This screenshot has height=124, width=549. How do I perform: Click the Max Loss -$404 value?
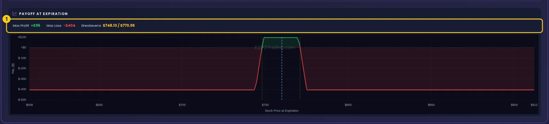[69, 26]
